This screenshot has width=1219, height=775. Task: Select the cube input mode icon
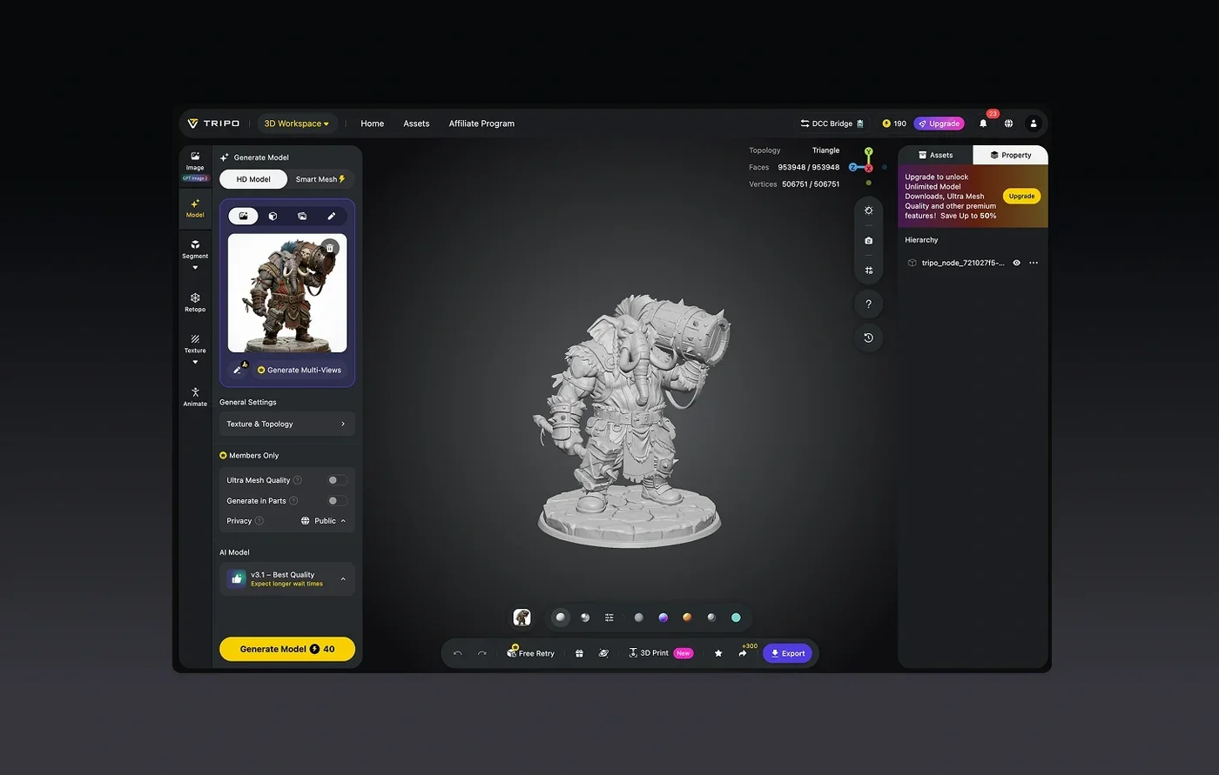click(273, 216)
